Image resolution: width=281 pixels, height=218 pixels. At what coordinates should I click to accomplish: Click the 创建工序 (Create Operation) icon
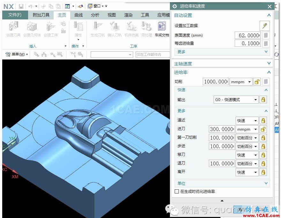(50, 26)
